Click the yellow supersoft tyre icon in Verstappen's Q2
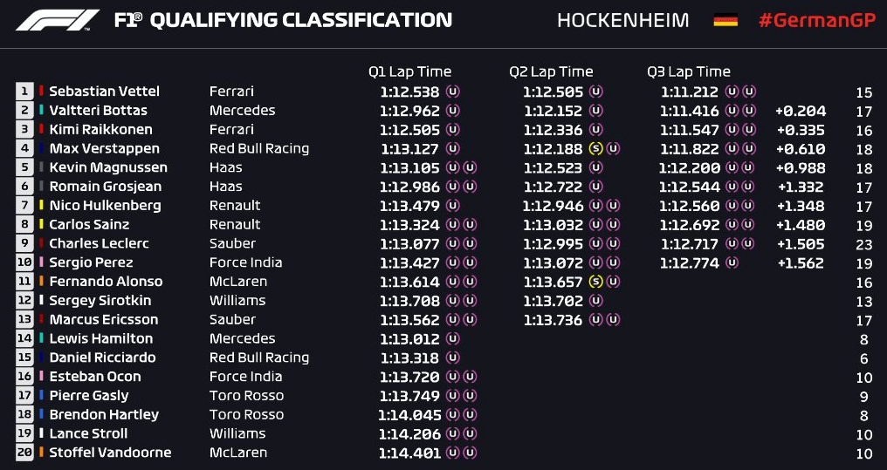887x470 pixels. click(x=595, y=148)
